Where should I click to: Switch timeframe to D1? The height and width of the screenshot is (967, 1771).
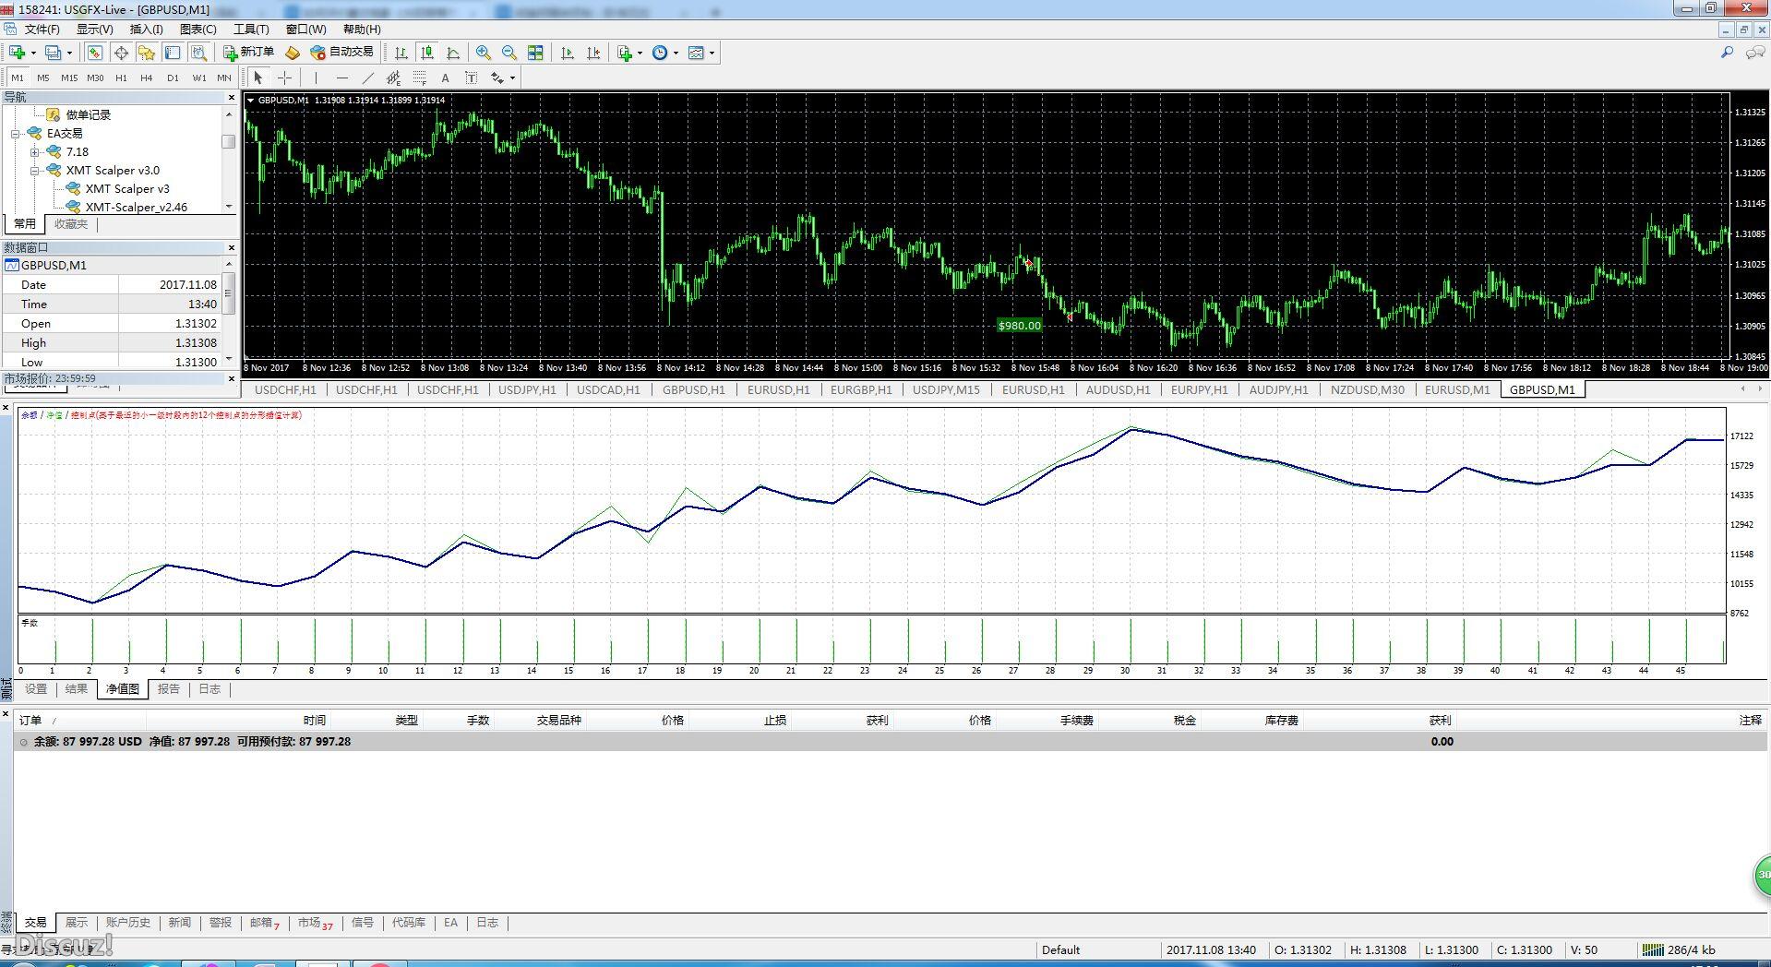pos(173,78)
